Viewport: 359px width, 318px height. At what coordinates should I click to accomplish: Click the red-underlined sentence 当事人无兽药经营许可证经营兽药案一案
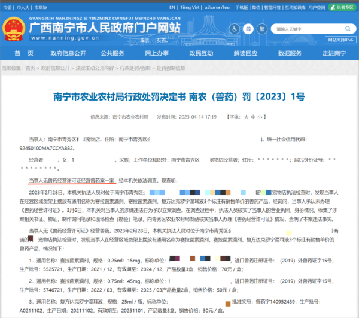click(72, 181)
